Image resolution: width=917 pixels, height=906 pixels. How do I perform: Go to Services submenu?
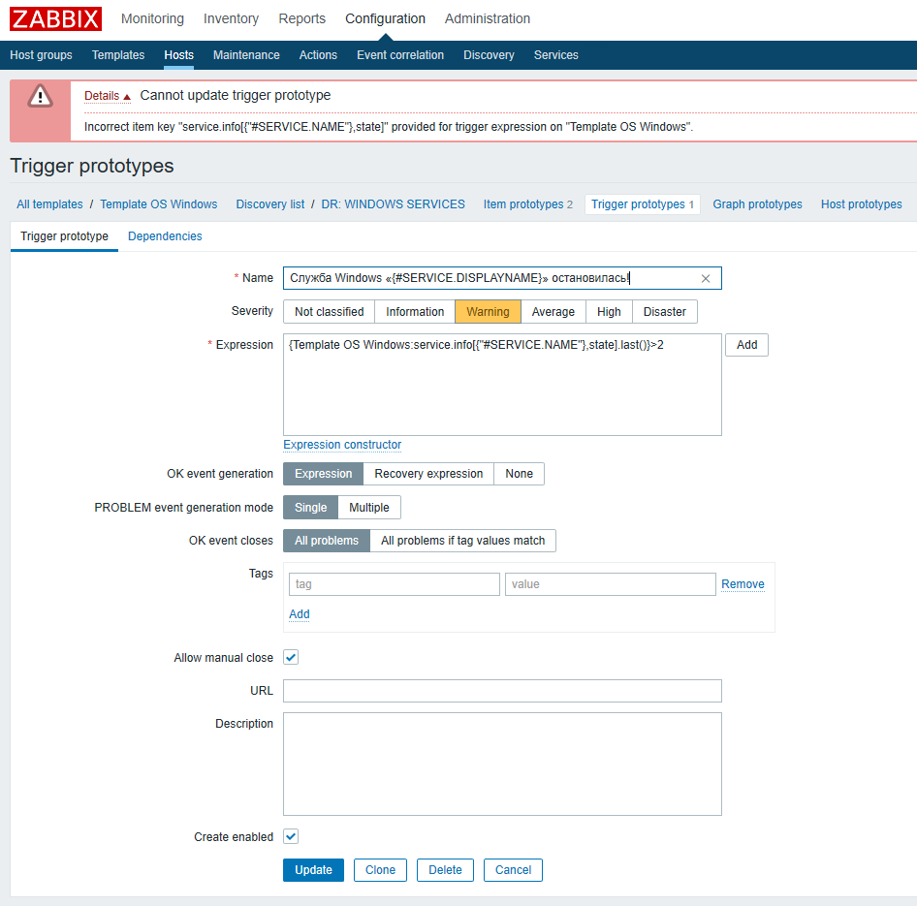556,55
